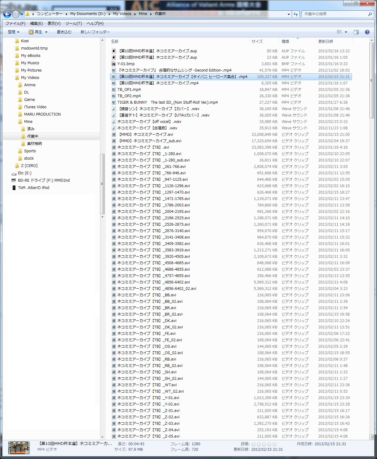The width and height of the screenshot is (377, 459).
Task: Click the video thumbnail in details pane
Action: (19, 448)
